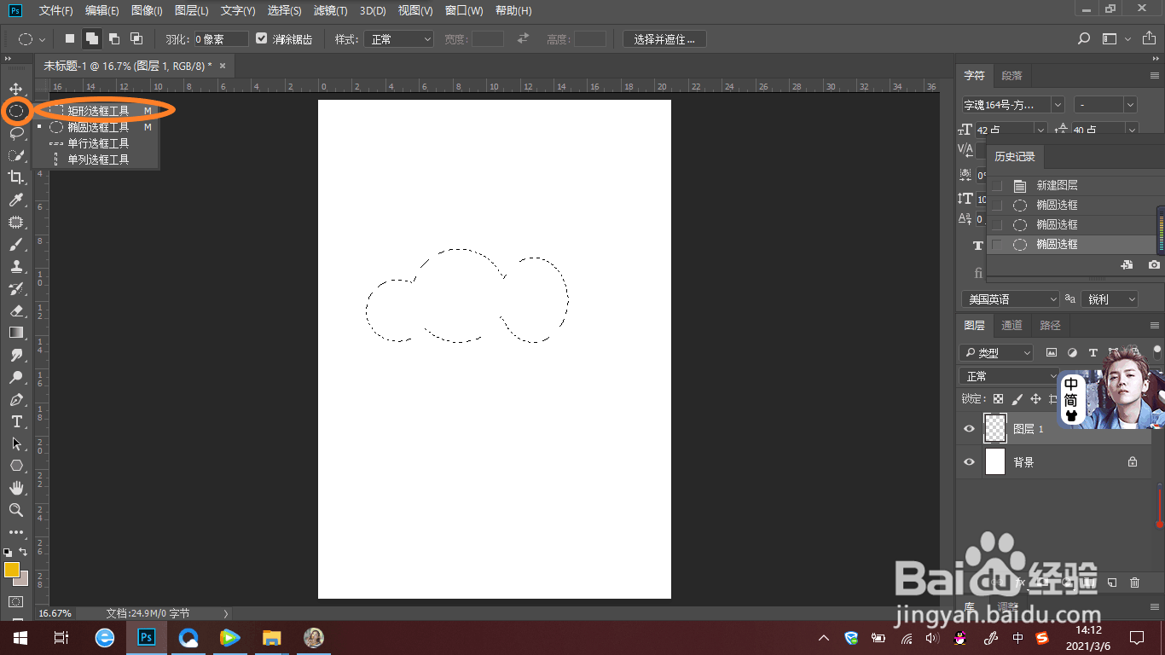
Task: Select the Eraser tool
Action: point(15,310)
